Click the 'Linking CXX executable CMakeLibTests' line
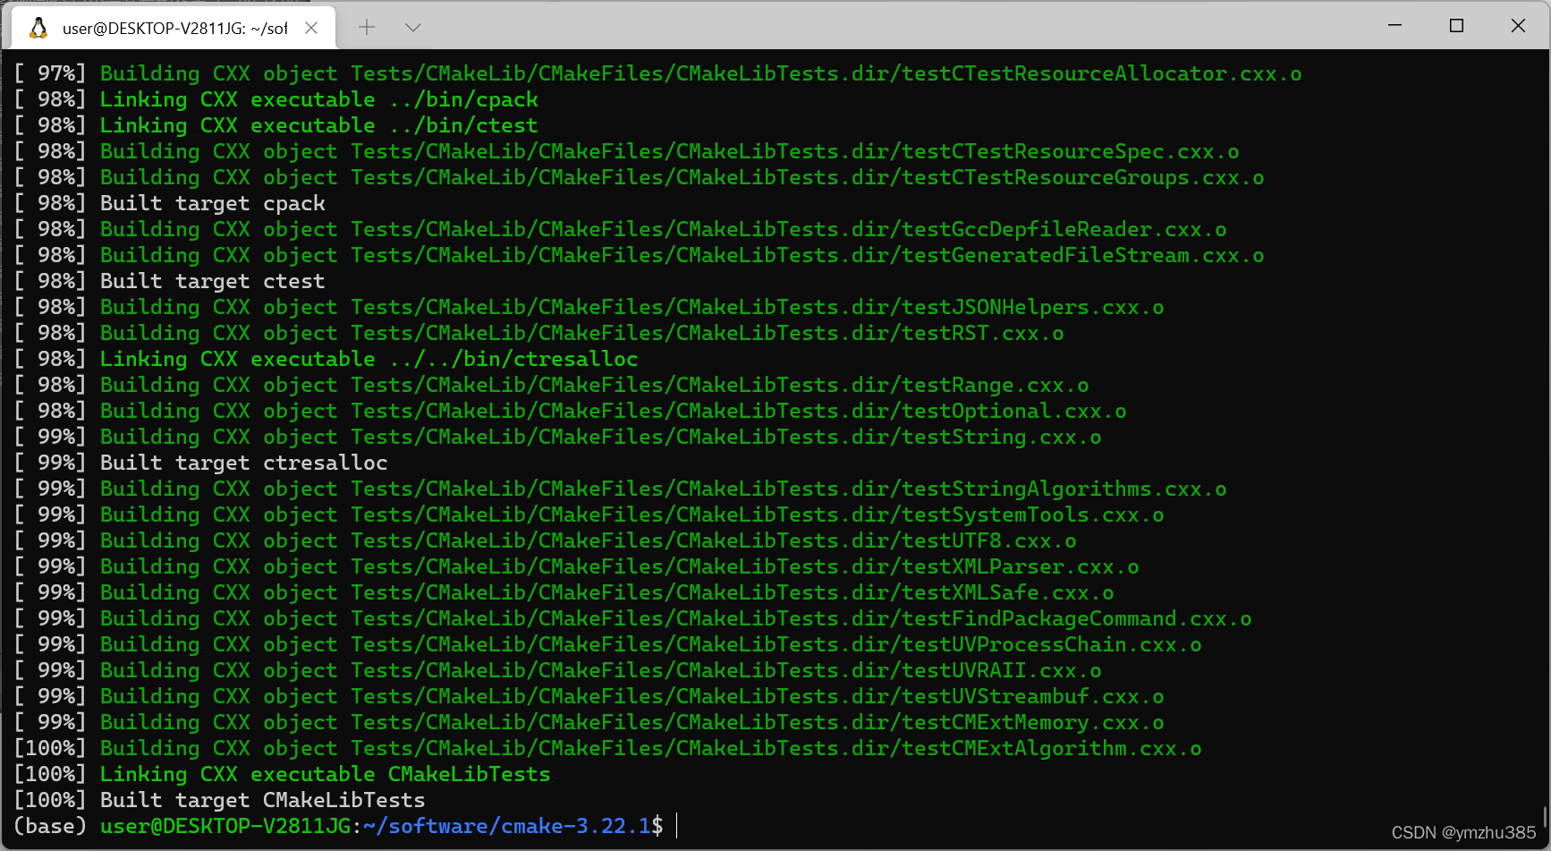Image resolution: width=1551 pixels, height=851 pixels. coord(283,774)
